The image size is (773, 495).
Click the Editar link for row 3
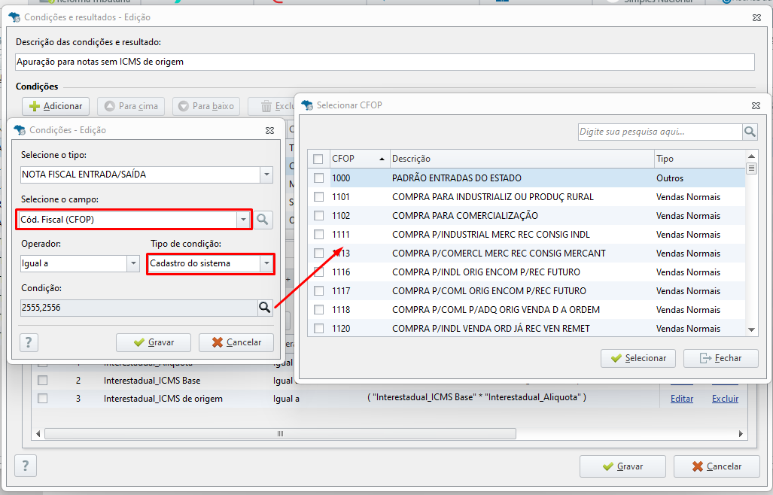point(682,399)
